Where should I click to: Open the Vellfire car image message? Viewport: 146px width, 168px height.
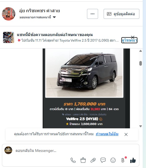(x=84, y=73)
